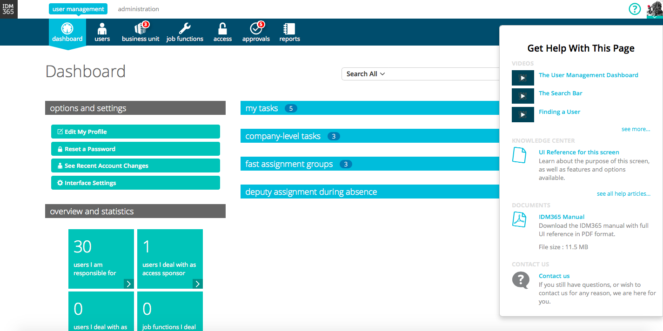
Task: Expand the my tasks section
Action: [x=370, y=108]
